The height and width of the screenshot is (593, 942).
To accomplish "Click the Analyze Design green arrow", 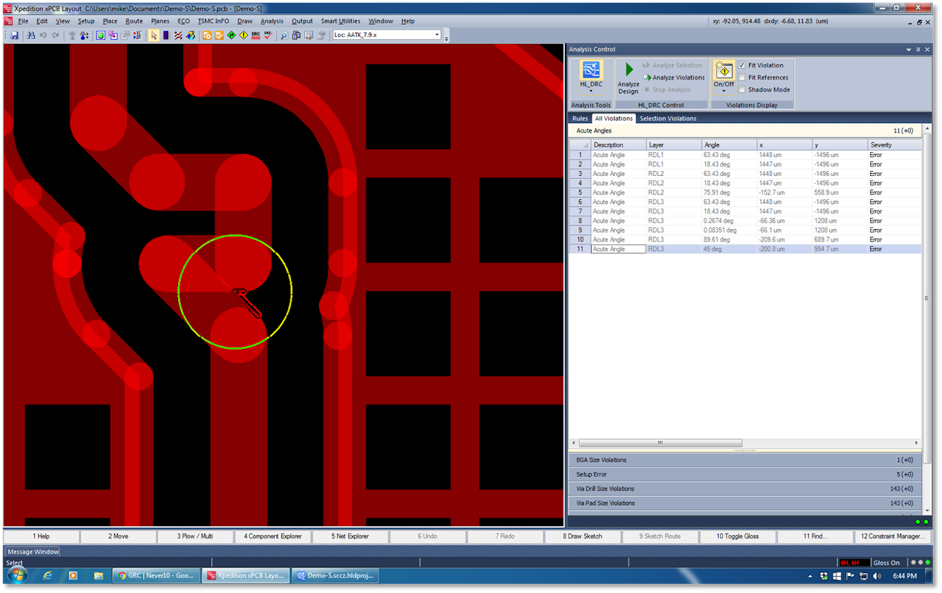I will [628, 70].
